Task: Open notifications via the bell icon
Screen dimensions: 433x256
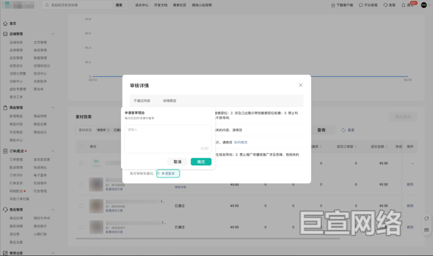Action: [403, 5]
